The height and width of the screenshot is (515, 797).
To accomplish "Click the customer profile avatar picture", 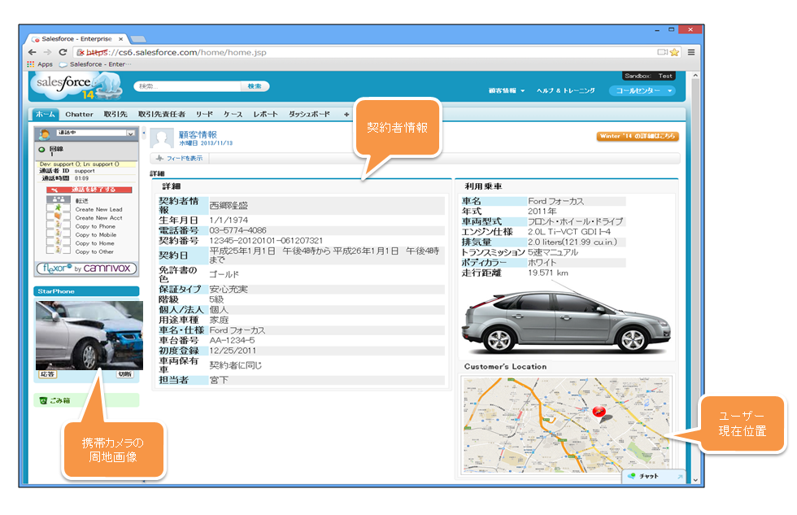I will 162,139.
